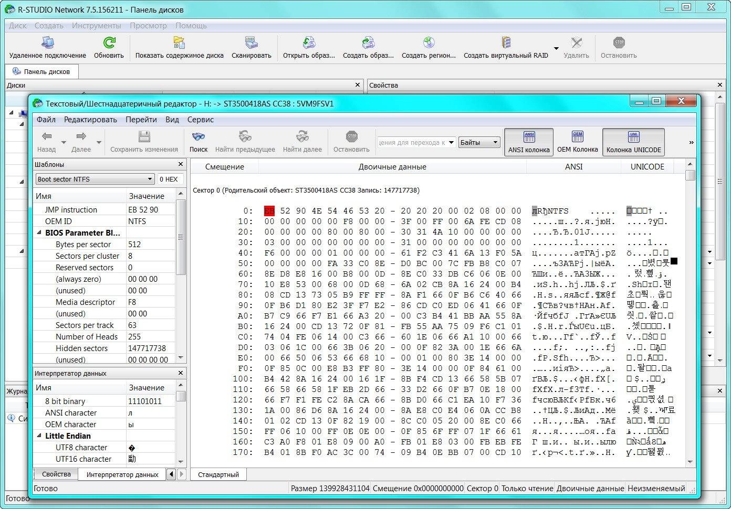Viewport: 731px width, 509px height.
Task: Select the Hidden sectors row
Action: (104, 348)
